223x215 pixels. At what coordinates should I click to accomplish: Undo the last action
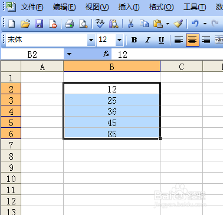click(x=195, y=24)
